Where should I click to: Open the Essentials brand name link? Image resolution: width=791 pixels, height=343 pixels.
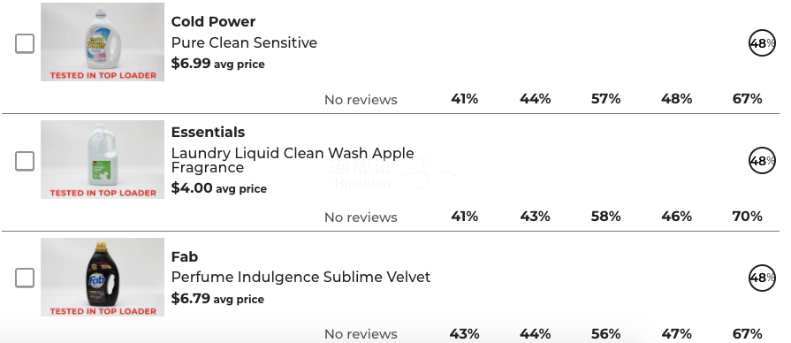click(208, 132)
